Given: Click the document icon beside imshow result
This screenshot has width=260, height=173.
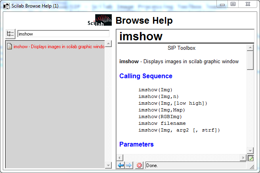Looking at the screenshot, I should (10, 47).
